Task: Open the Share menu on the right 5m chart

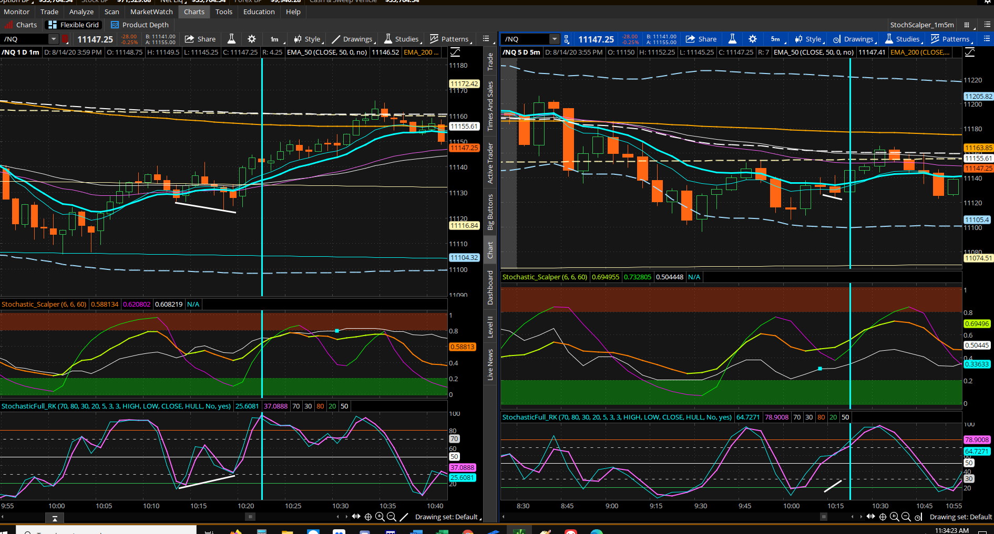Action: click(x=701, y=39)
